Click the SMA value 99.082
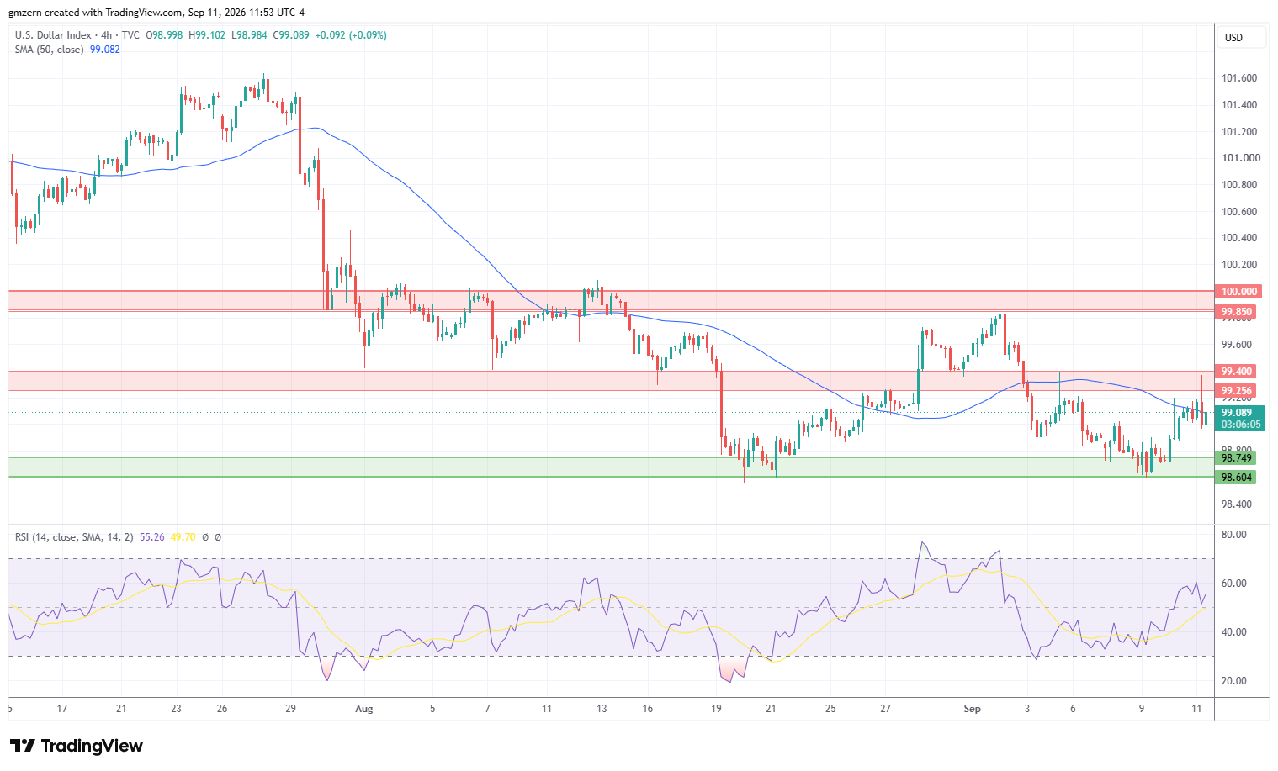 pyautogui.click(x=105, y=50)
